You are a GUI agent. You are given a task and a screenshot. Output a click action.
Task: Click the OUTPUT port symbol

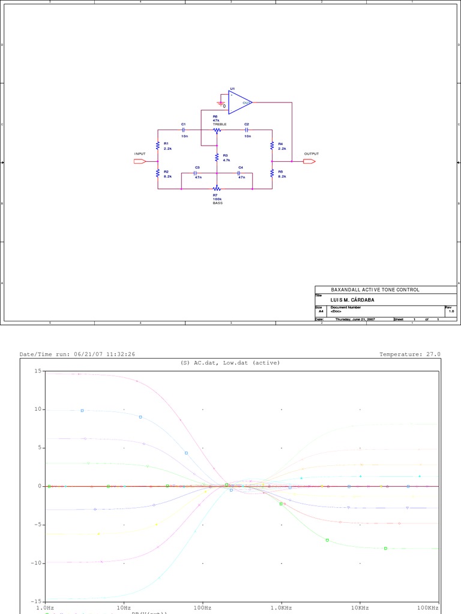point(309,161)
